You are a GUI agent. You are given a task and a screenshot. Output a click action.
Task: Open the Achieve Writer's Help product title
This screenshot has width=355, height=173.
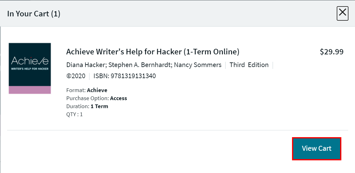point(153,52)
